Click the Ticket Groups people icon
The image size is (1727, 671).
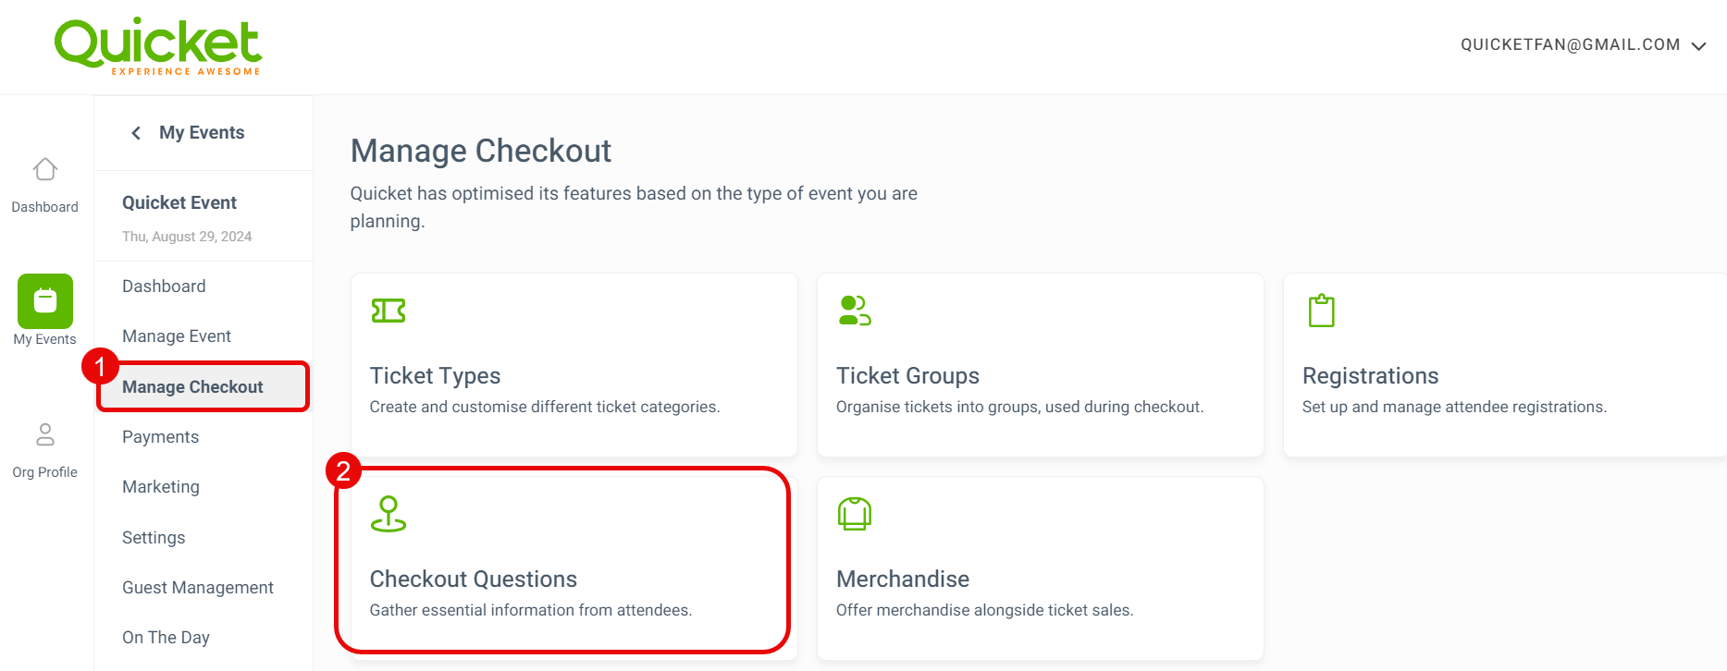pos(855,311)
